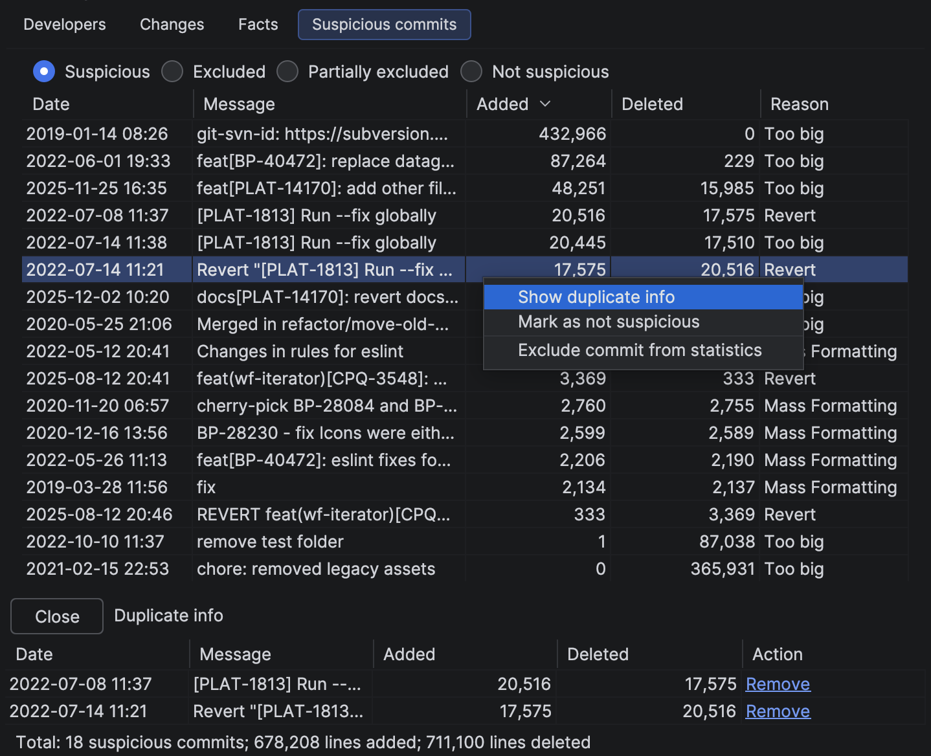Switch to the Developers tab
Screen dimensions: 931x756
(64, 24)
